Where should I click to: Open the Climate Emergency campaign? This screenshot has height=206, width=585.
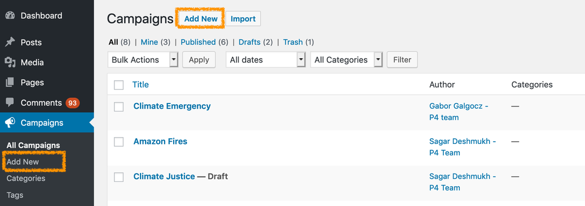[172, 106]
